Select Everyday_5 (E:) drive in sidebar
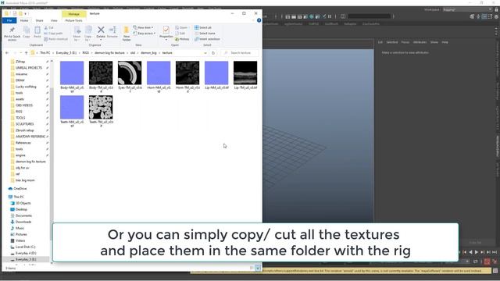The image size is (500, 281). (26, 259)
